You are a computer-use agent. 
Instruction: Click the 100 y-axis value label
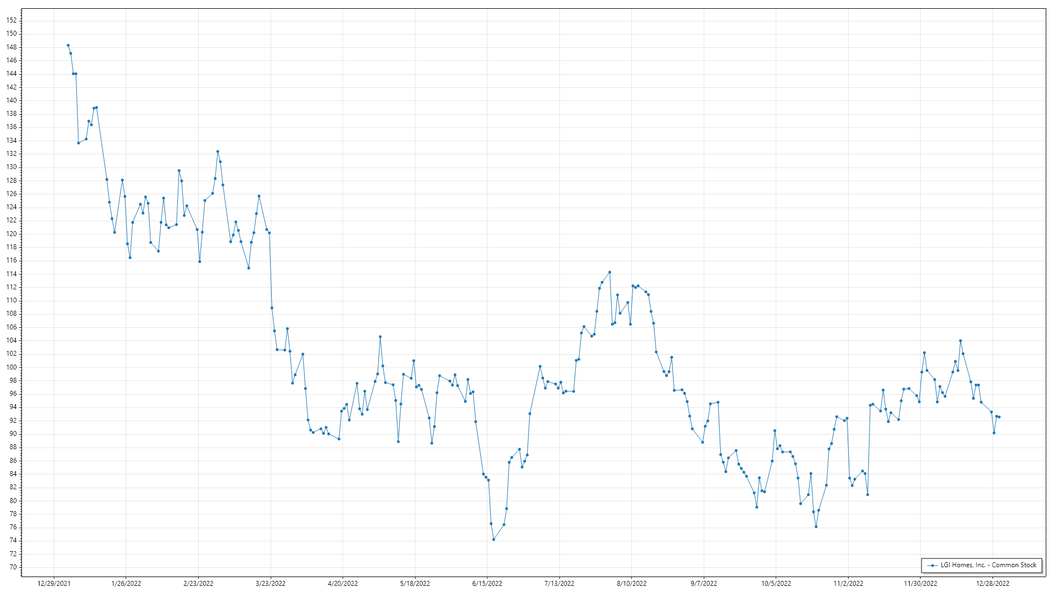12,367
